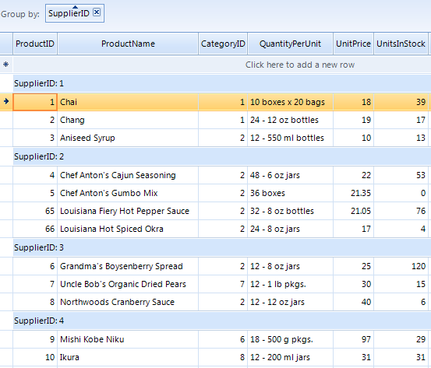Click the UnitPrice column header
The height and width of the screenshot is (368, 431).
point(354,44)
